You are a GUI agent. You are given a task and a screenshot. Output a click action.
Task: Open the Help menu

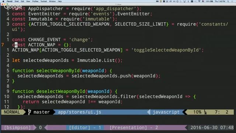pos(60,1)
